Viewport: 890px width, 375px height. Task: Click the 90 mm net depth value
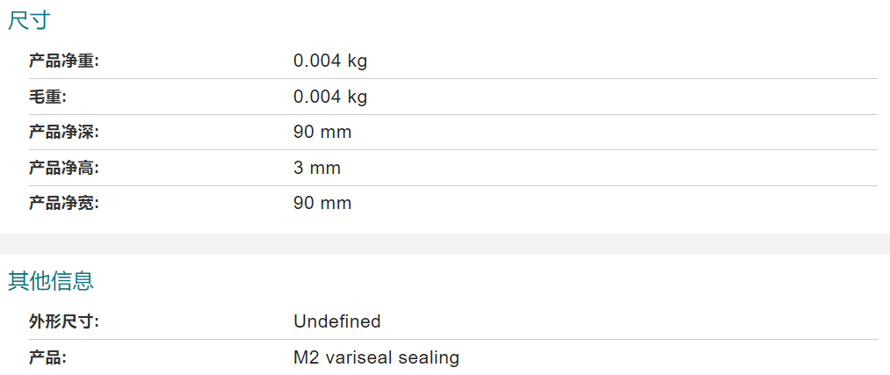click(x=322, y=133)
